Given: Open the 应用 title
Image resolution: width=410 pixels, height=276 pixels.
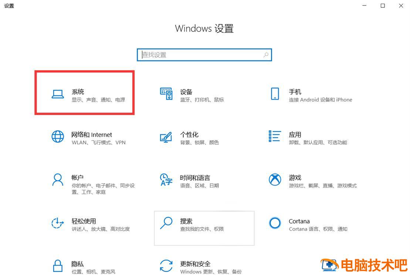Looking at the screenshot, I should [295, 134].
